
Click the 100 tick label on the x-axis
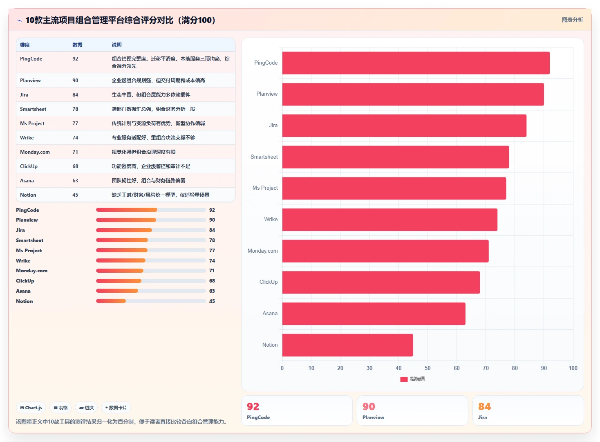[573, 368]
